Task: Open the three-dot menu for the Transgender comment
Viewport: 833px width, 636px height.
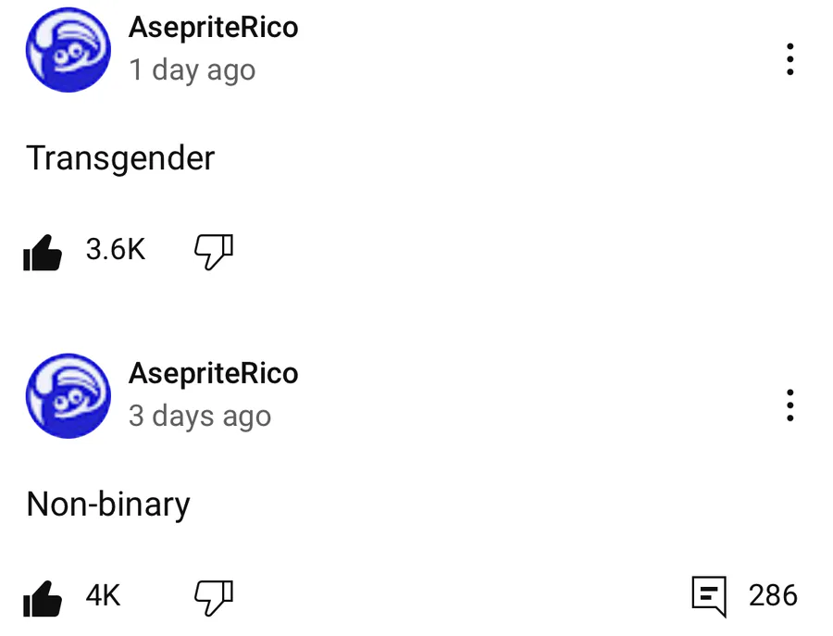Action: [x=789, y=58]
